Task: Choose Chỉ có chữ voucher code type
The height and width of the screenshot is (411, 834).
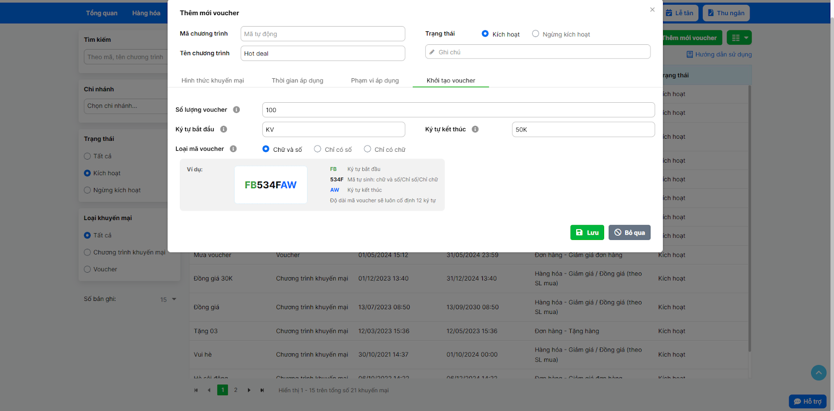Action: 367,149
